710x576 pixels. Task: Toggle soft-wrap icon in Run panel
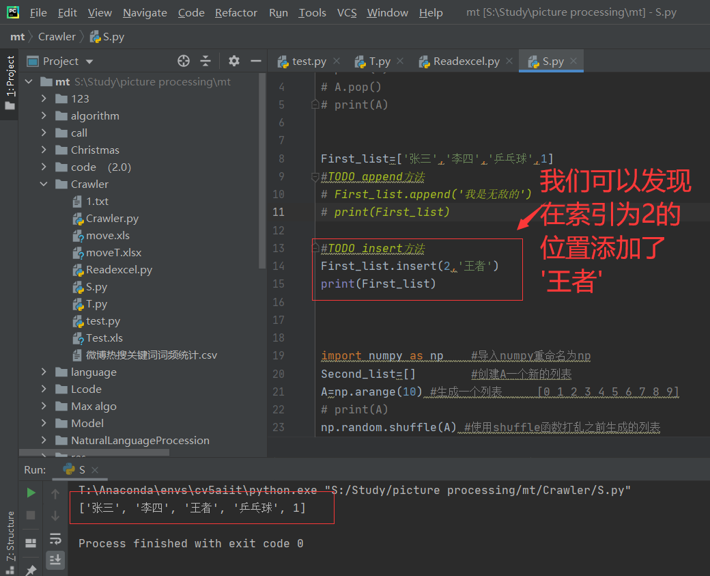click(x=55, y=538)
